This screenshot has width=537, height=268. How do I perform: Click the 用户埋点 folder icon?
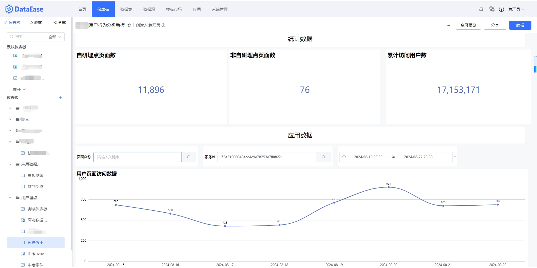(x=18, y=198)
